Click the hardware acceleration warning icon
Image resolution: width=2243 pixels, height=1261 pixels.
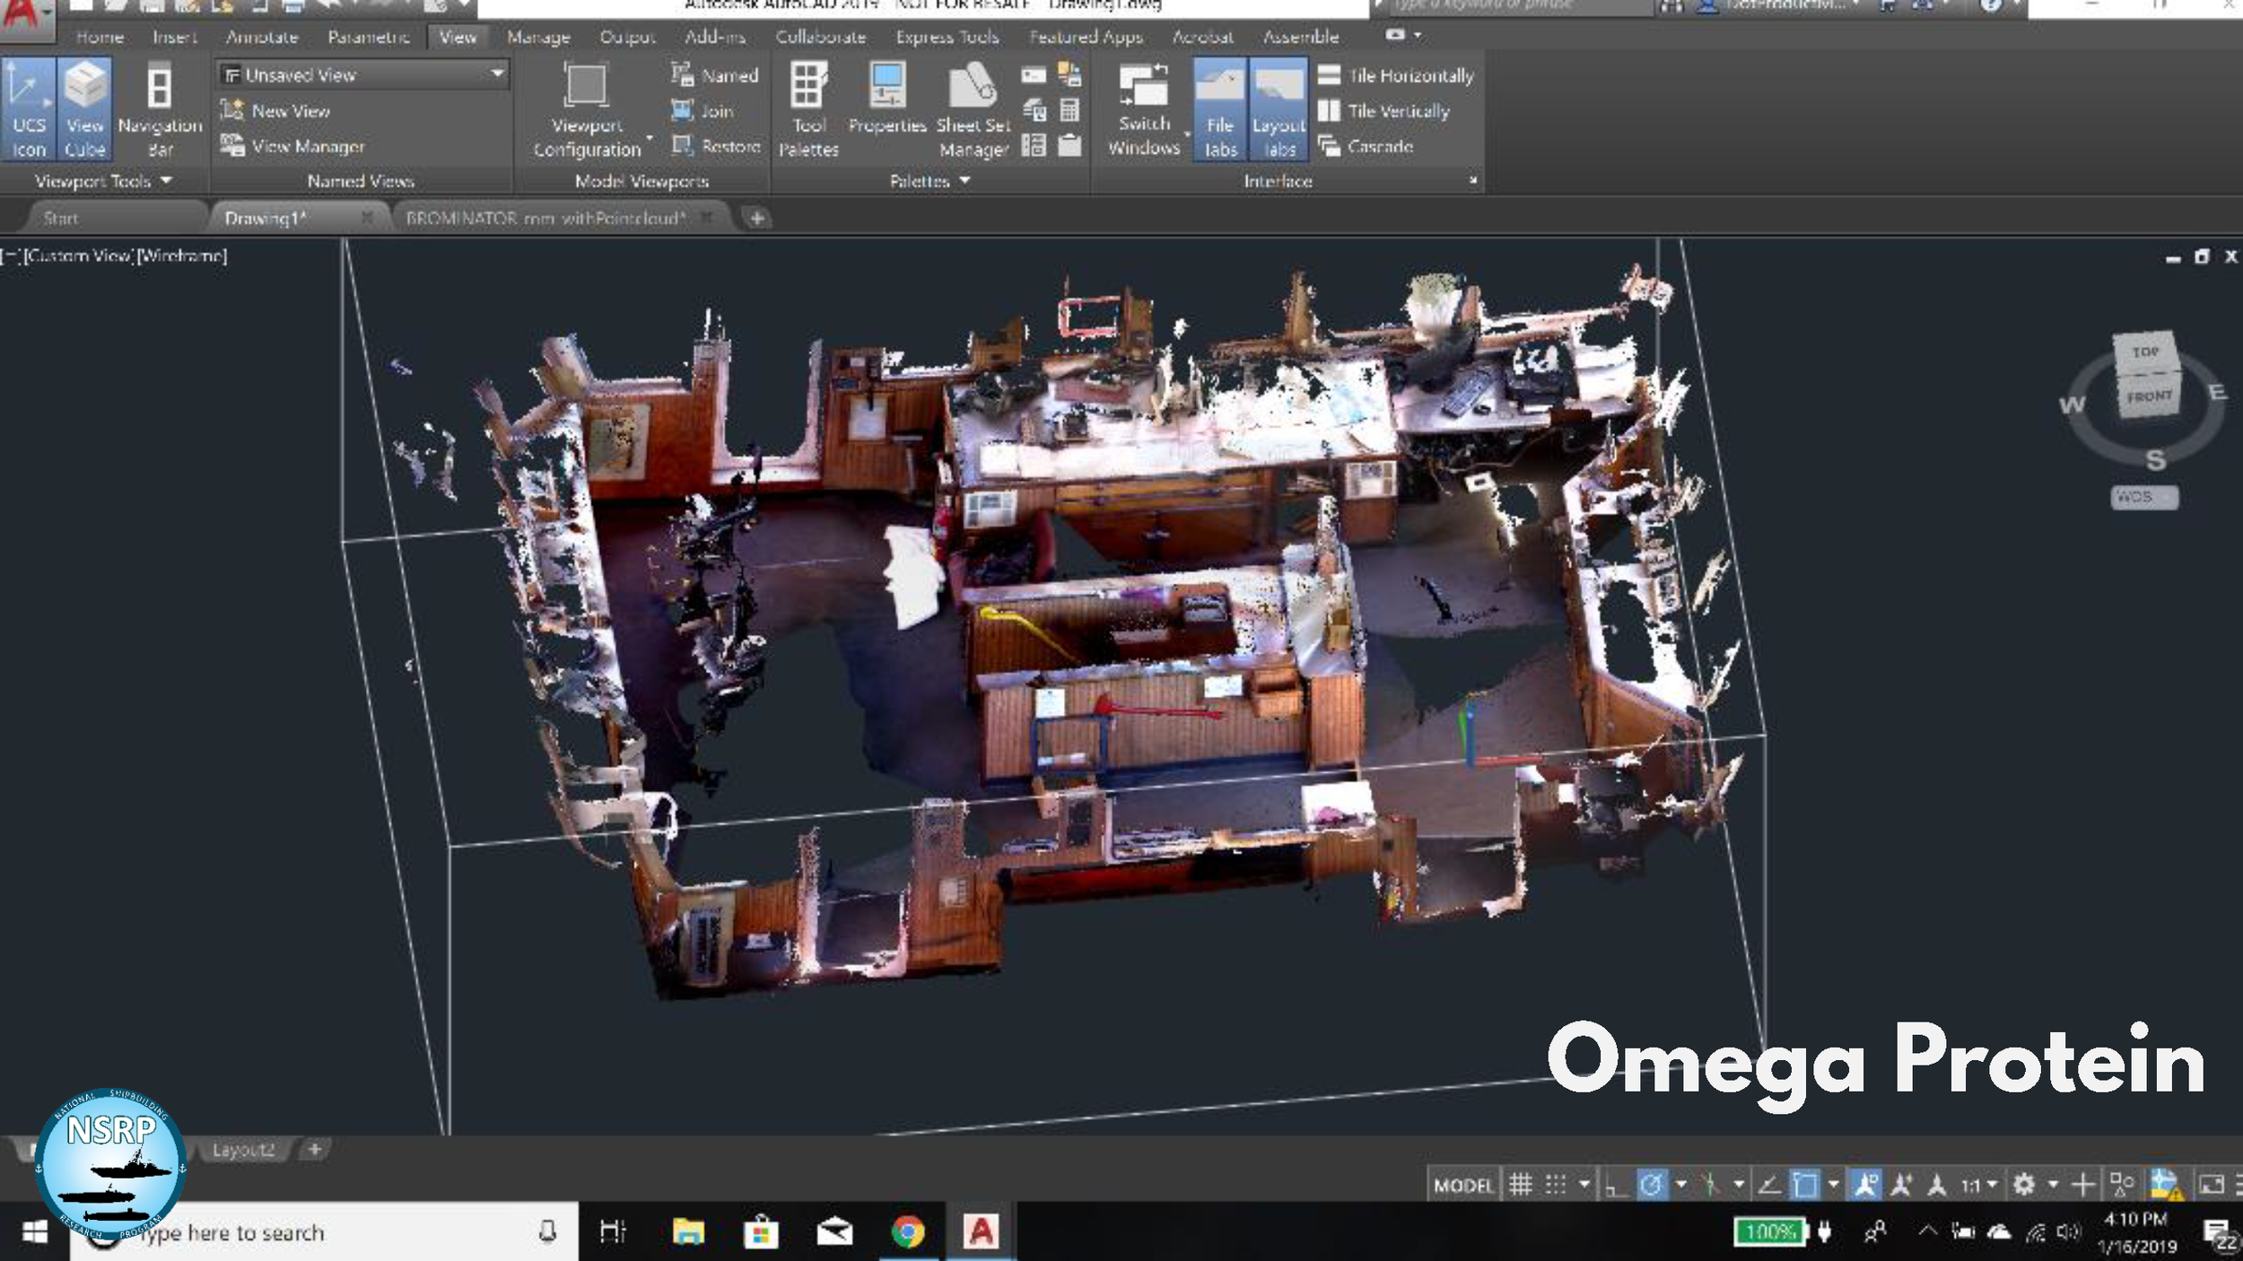(x=2165, y=1185)
